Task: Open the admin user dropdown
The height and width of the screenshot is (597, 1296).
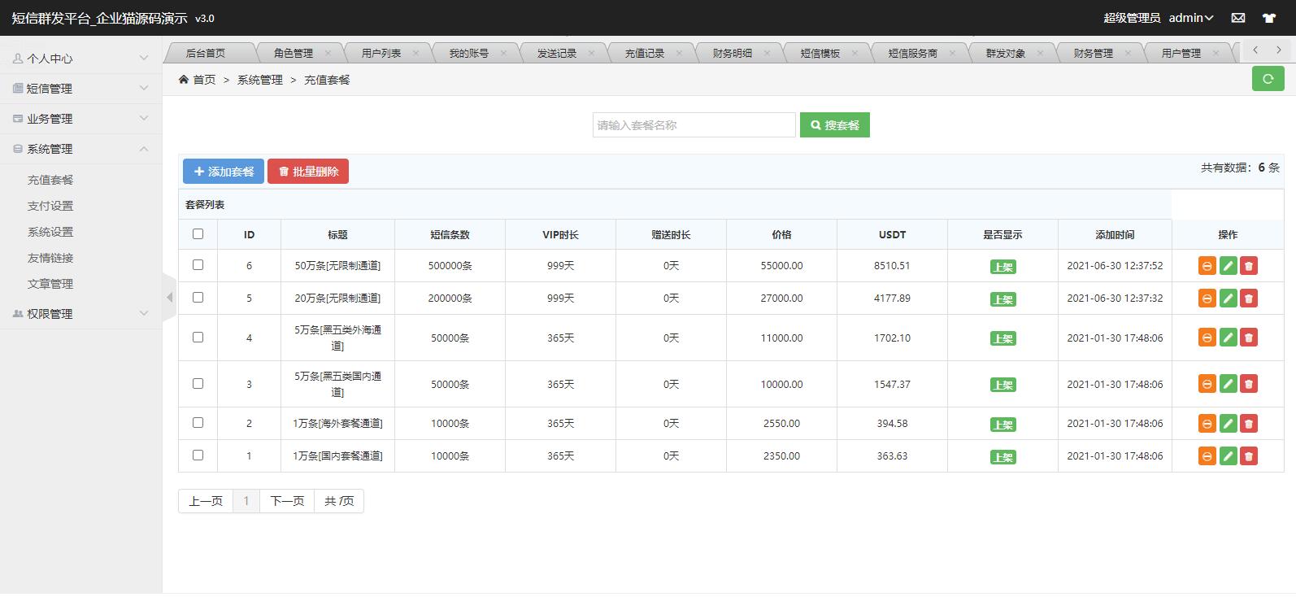Action: pos(1190,18)
